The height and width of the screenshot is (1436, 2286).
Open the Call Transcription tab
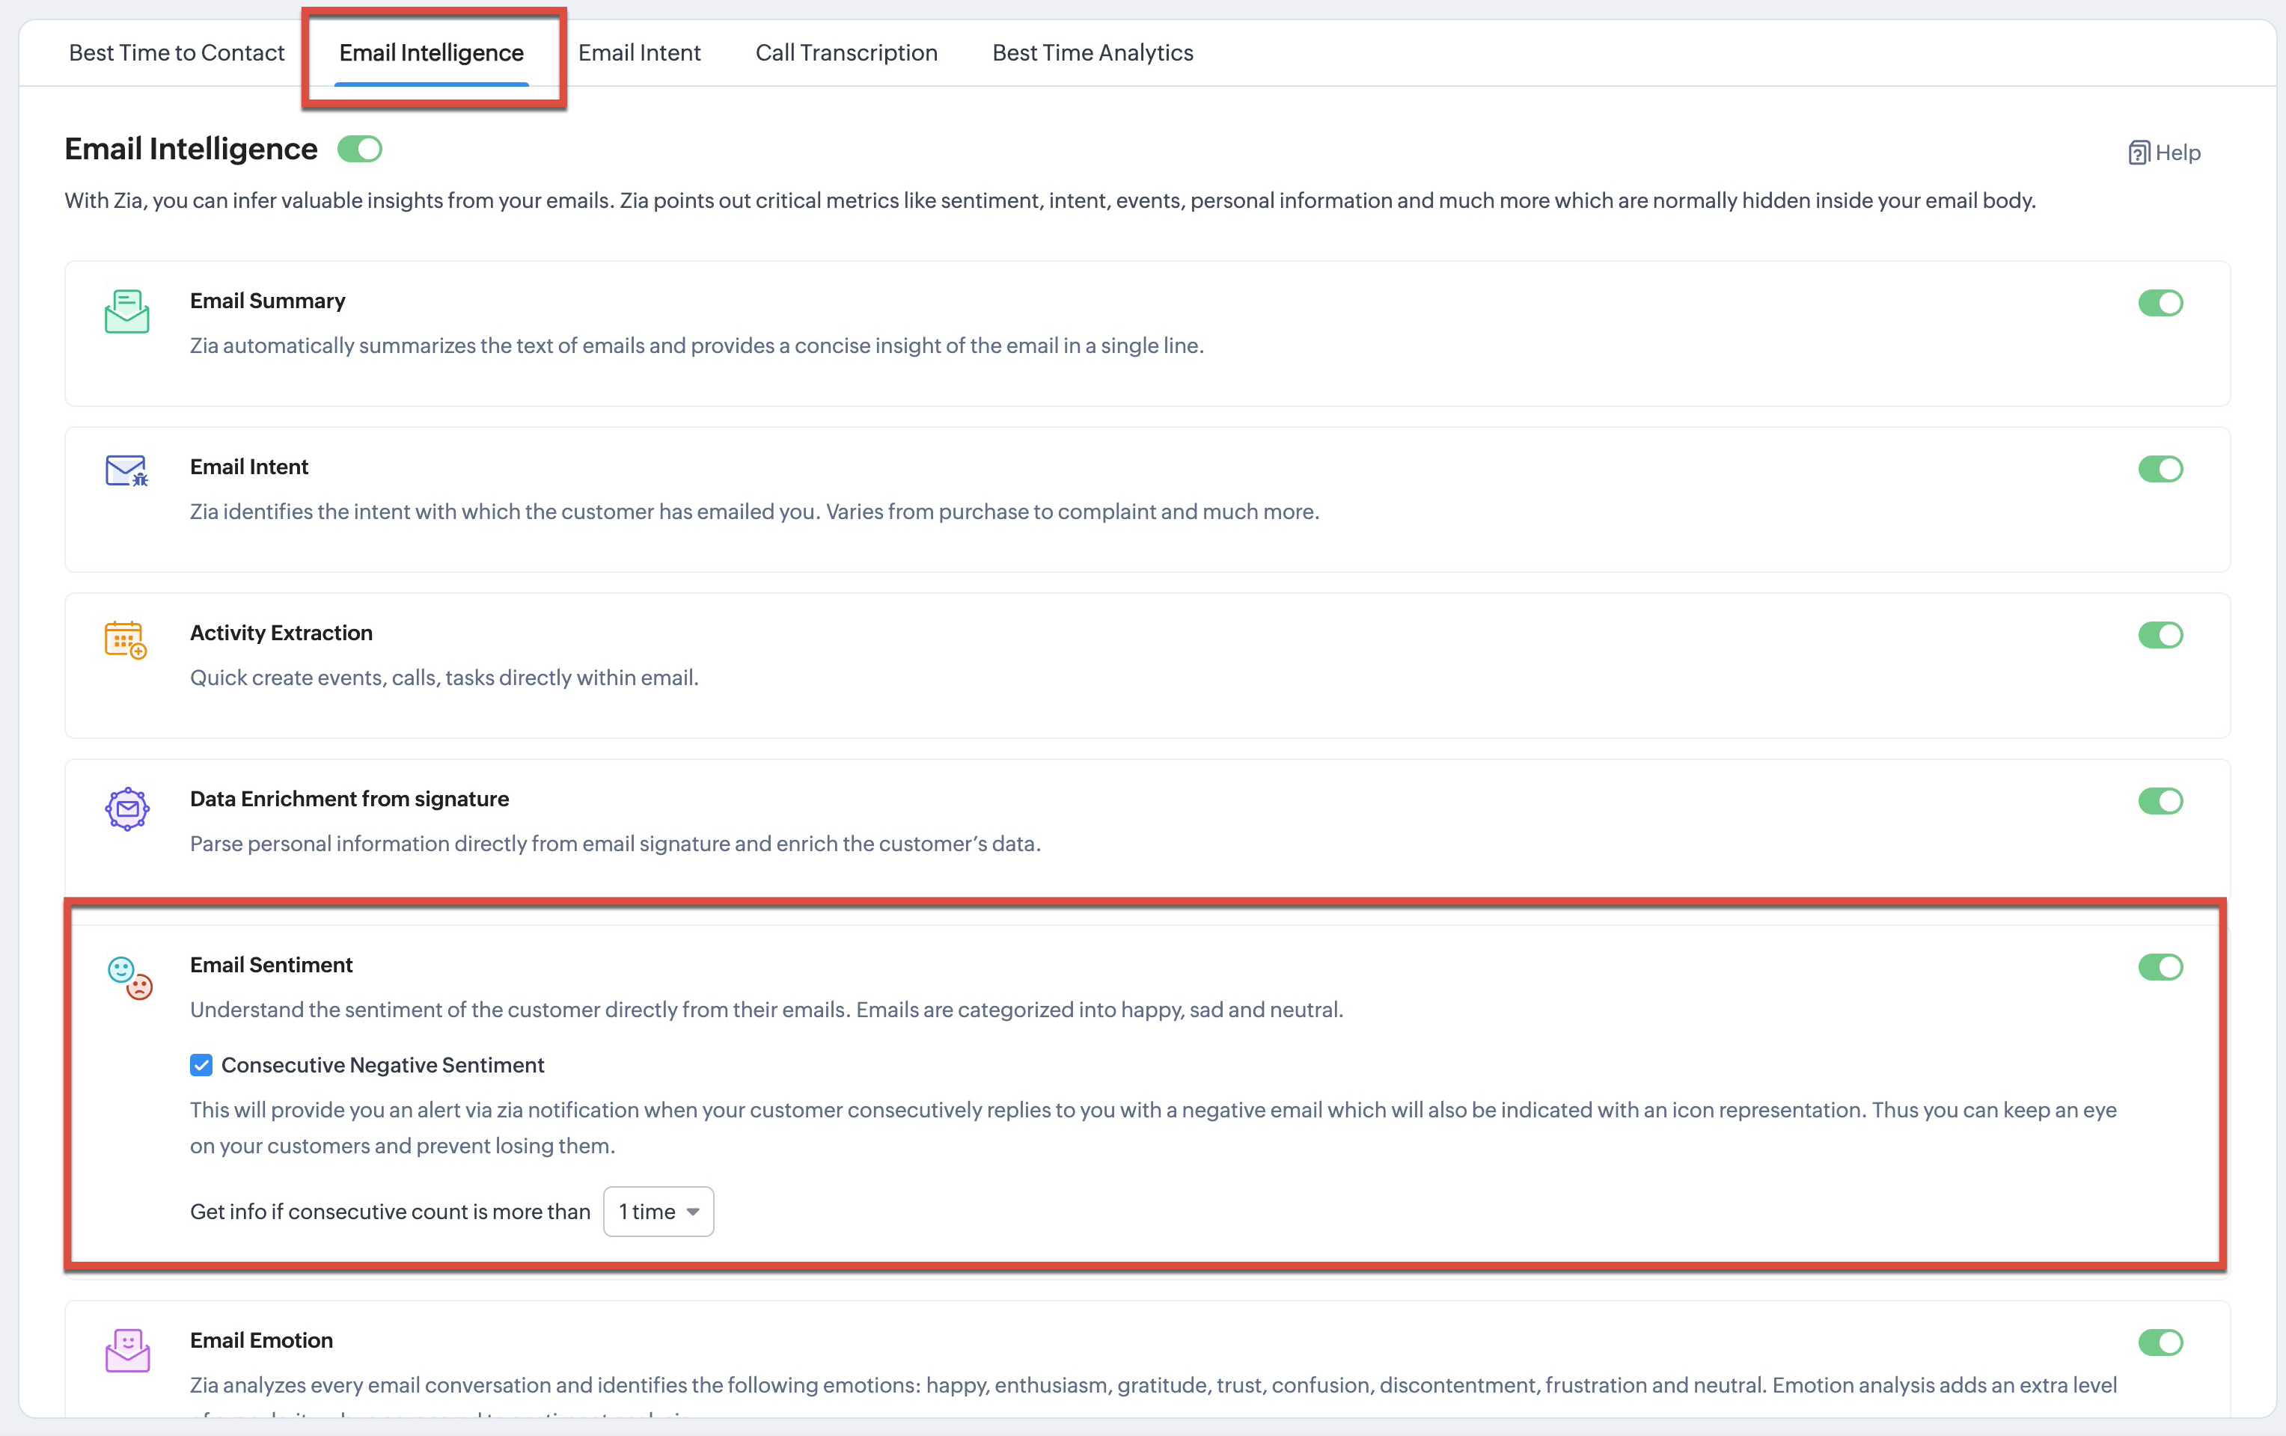tap(846, 53)
